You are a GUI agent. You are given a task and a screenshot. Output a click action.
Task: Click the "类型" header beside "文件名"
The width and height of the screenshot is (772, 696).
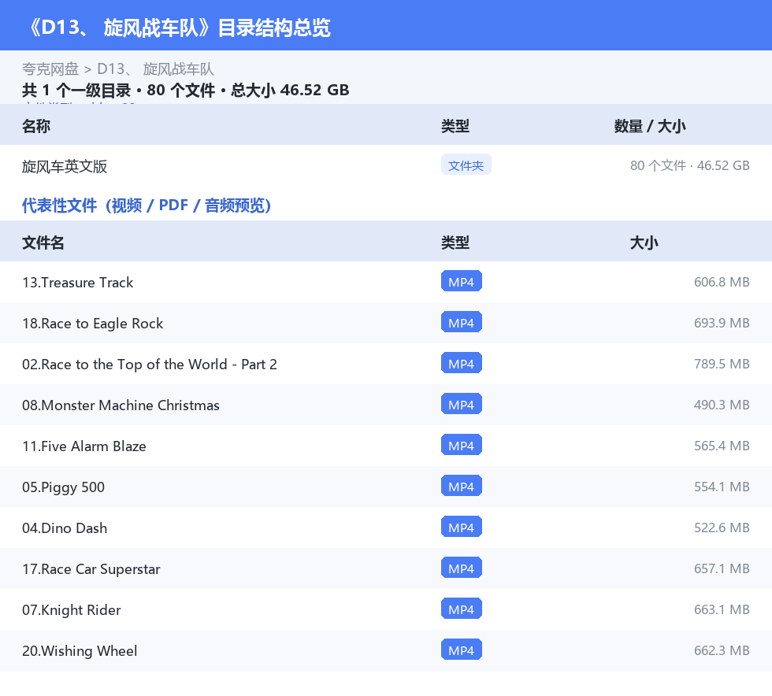[x=455, y=242]
